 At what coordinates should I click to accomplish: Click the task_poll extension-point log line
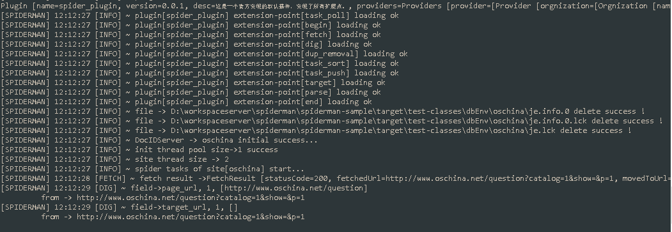click(199, 15)
